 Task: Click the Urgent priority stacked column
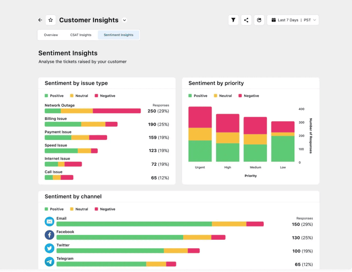pyautogui.click(x=200, y=134)
